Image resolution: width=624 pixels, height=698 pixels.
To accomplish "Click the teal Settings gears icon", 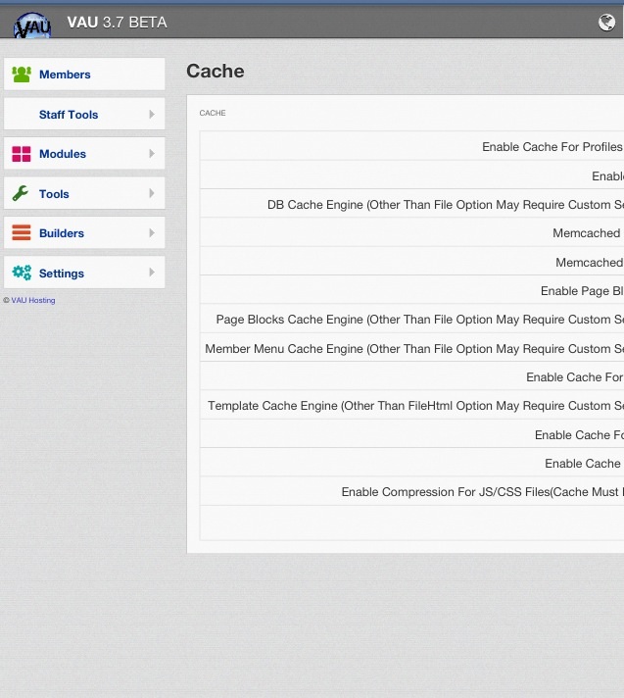I will 22,274.
